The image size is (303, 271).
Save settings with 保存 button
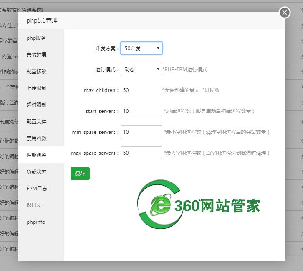click(x=80, y=174)
